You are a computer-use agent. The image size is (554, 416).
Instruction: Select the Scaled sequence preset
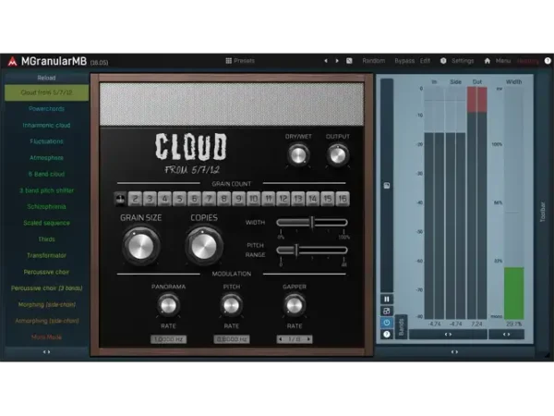47,223
